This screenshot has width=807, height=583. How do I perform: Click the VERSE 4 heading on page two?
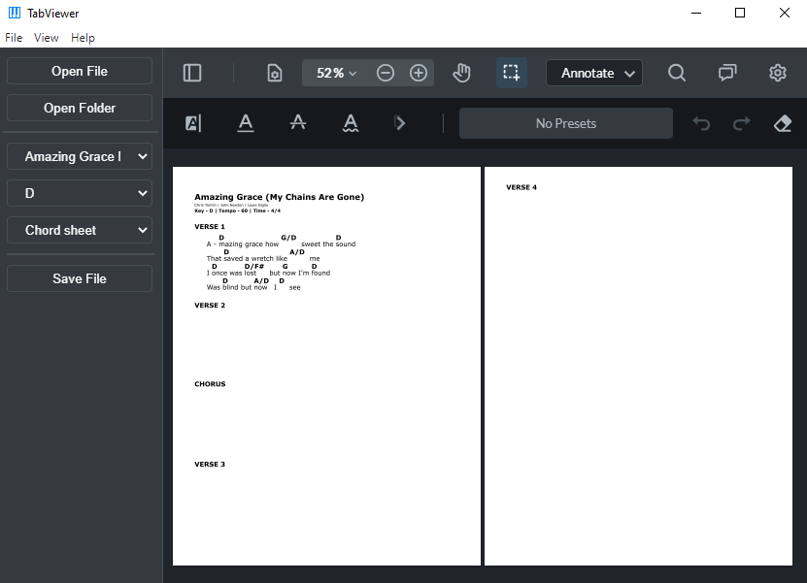coord(521,187)
